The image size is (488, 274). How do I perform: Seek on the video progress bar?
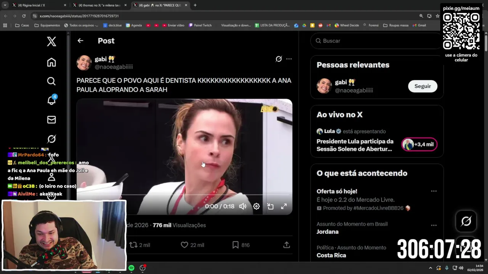(x=185, y=195)
